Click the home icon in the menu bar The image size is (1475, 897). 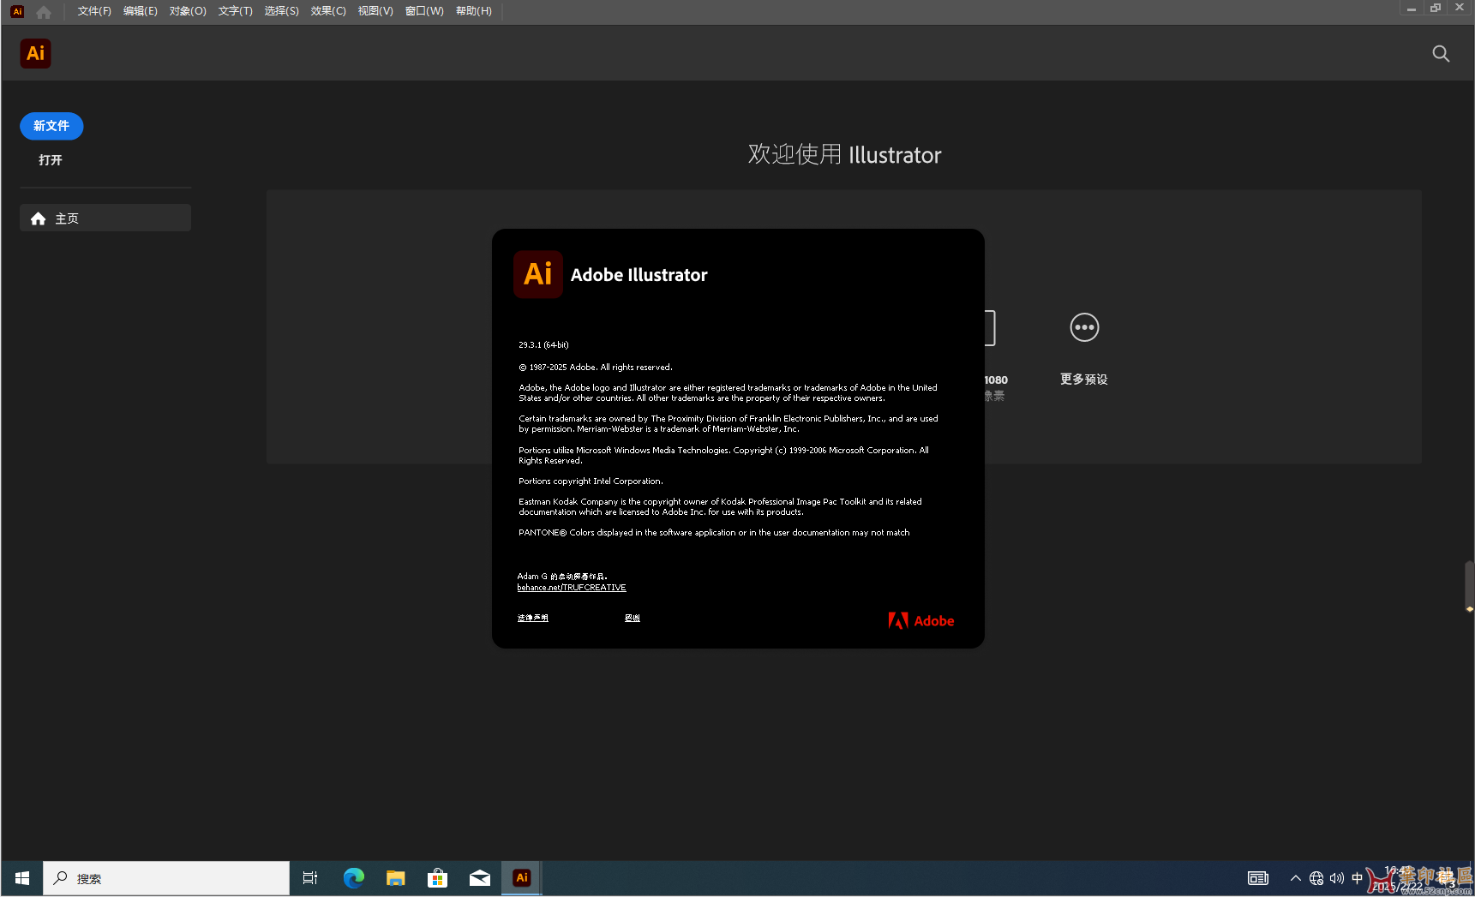point(44,12)
